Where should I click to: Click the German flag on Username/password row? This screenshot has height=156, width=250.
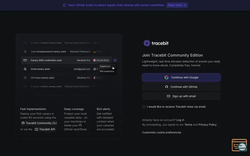click(x=94, y=51)
